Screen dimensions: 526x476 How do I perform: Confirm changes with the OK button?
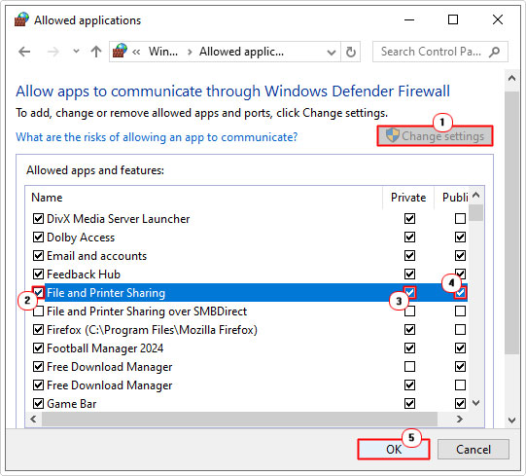394,449
